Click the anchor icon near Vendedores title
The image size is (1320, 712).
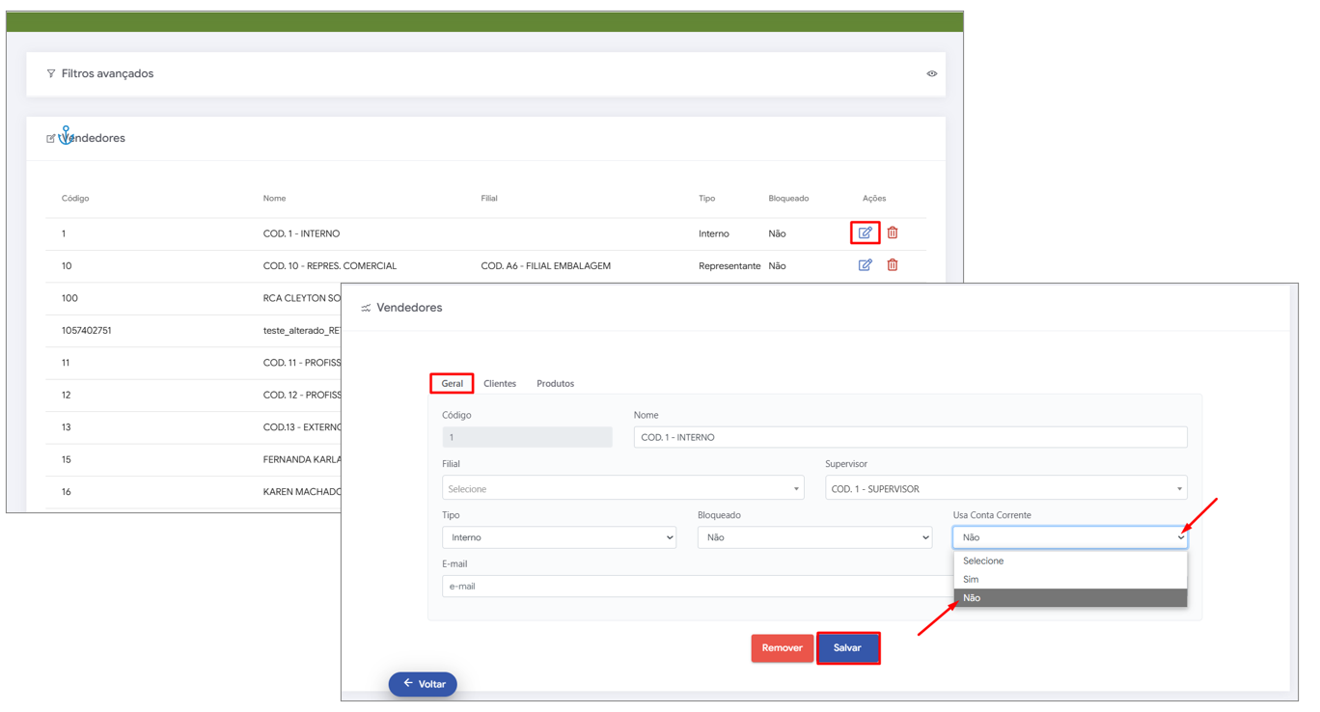(x=66, y=135)
